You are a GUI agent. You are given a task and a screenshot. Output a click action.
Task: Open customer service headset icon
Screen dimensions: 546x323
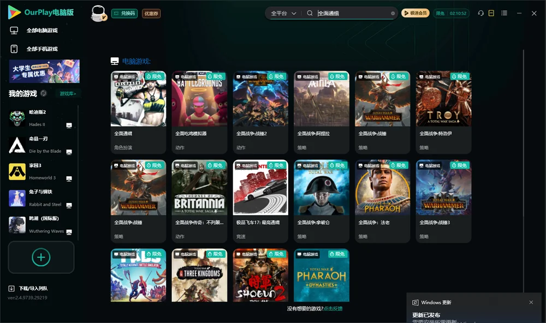tap(480, 13)
